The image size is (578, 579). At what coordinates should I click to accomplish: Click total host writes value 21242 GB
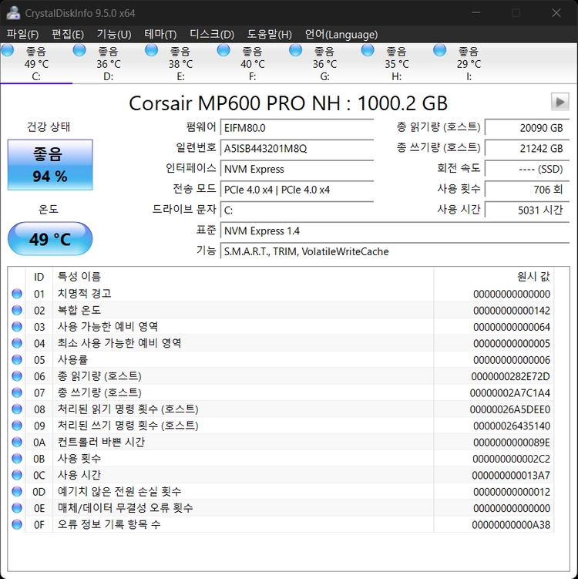(526, 149)
